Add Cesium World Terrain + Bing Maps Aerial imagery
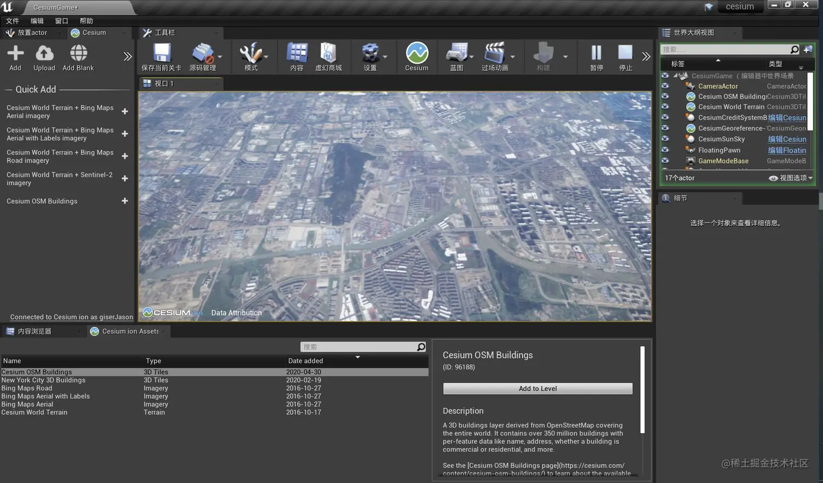The width and height of the screenshot is (823, 483). click(125, 112)
